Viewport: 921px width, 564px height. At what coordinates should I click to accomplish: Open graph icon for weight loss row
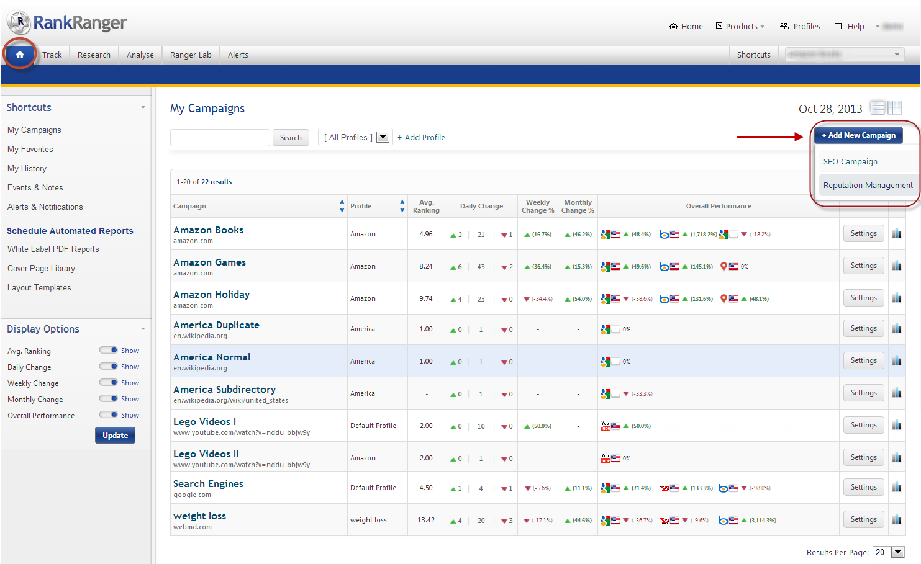click(x=896, y=520)
